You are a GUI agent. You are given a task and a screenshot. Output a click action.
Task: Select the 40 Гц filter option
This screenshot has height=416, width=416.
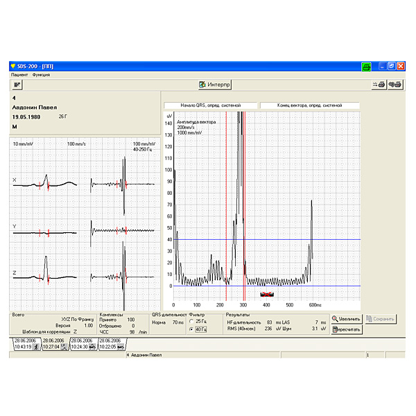coord(192,329)
